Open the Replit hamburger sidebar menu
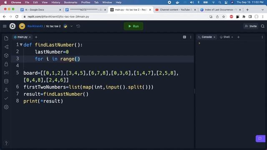Screen dimensions: 267x150 (x=5, y=26)
